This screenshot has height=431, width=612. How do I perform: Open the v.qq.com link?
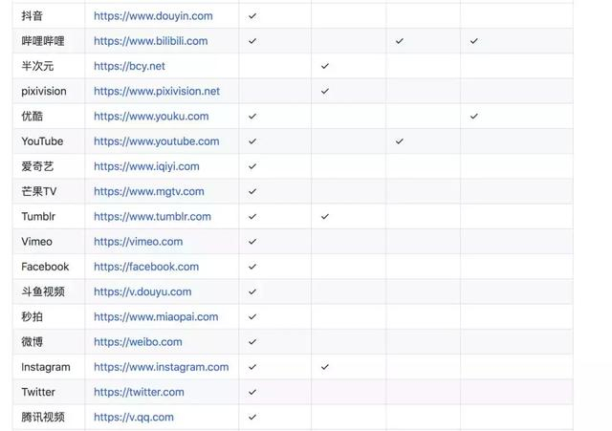(x=134, y=418)
